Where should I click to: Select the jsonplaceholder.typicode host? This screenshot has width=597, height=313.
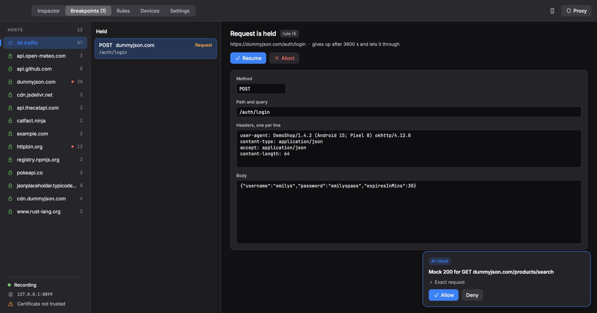coord(45,186)
